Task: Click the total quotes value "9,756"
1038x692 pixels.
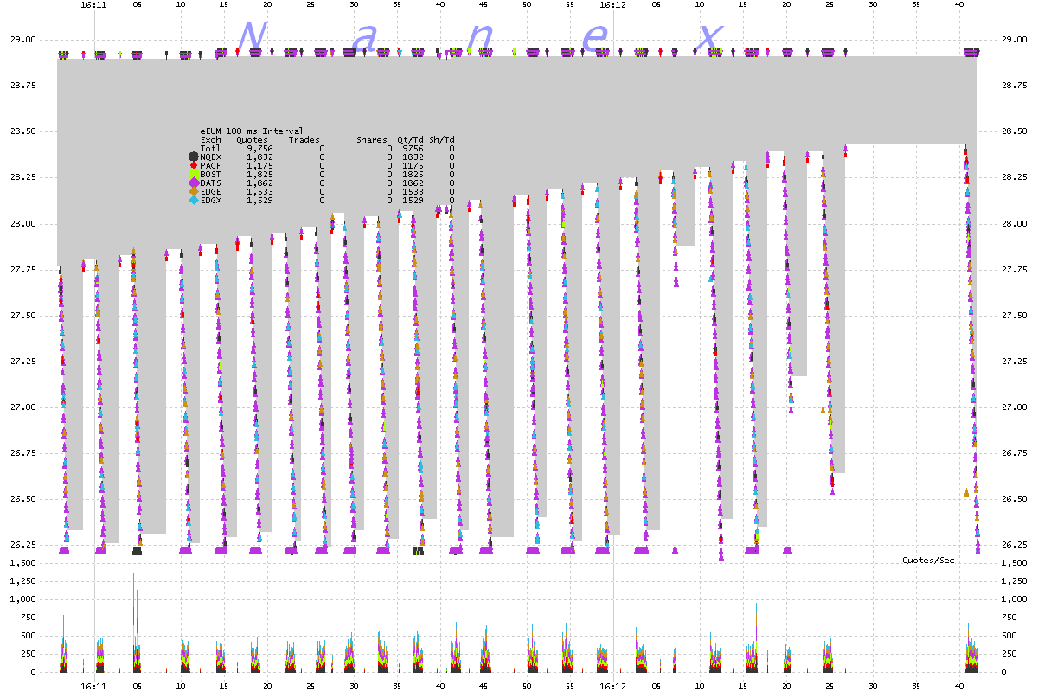Action: click(259, 148)
